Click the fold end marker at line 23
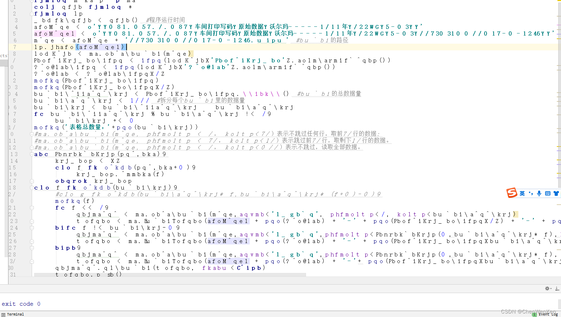Image resolution: width=561 pixels, height=317 pixels. [x=32, y=221]
